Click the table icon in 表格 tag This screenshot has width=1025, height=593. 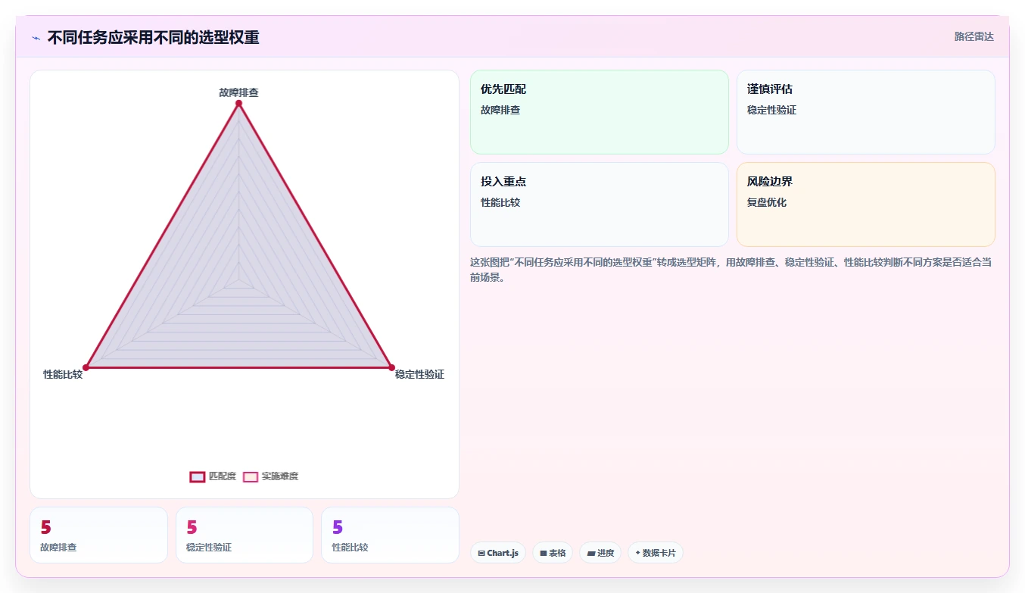(x=544, y=554)
